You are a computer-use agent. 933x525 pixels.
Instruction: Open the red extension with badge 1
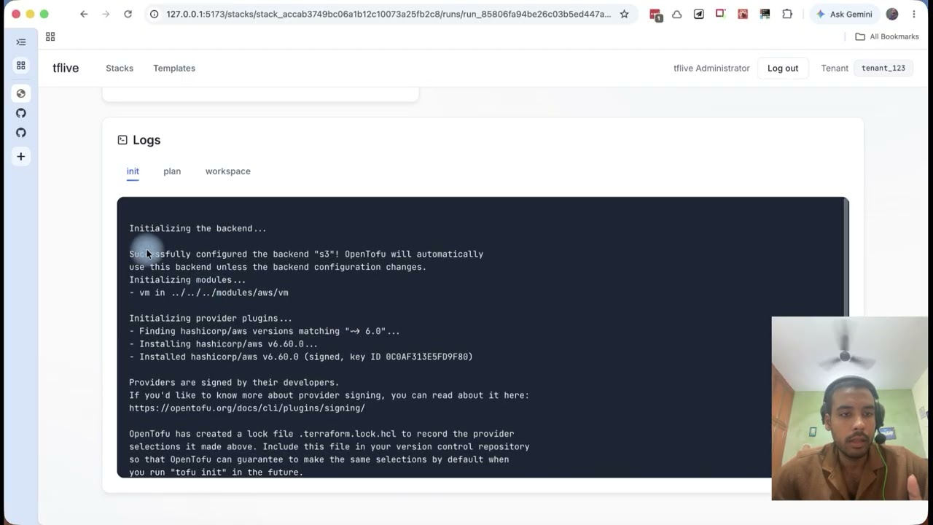click(655, 15)
